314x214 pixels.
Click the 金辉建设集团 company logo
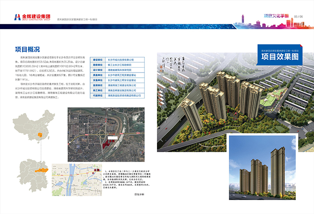pyautogui.click(x=31, y=17)
